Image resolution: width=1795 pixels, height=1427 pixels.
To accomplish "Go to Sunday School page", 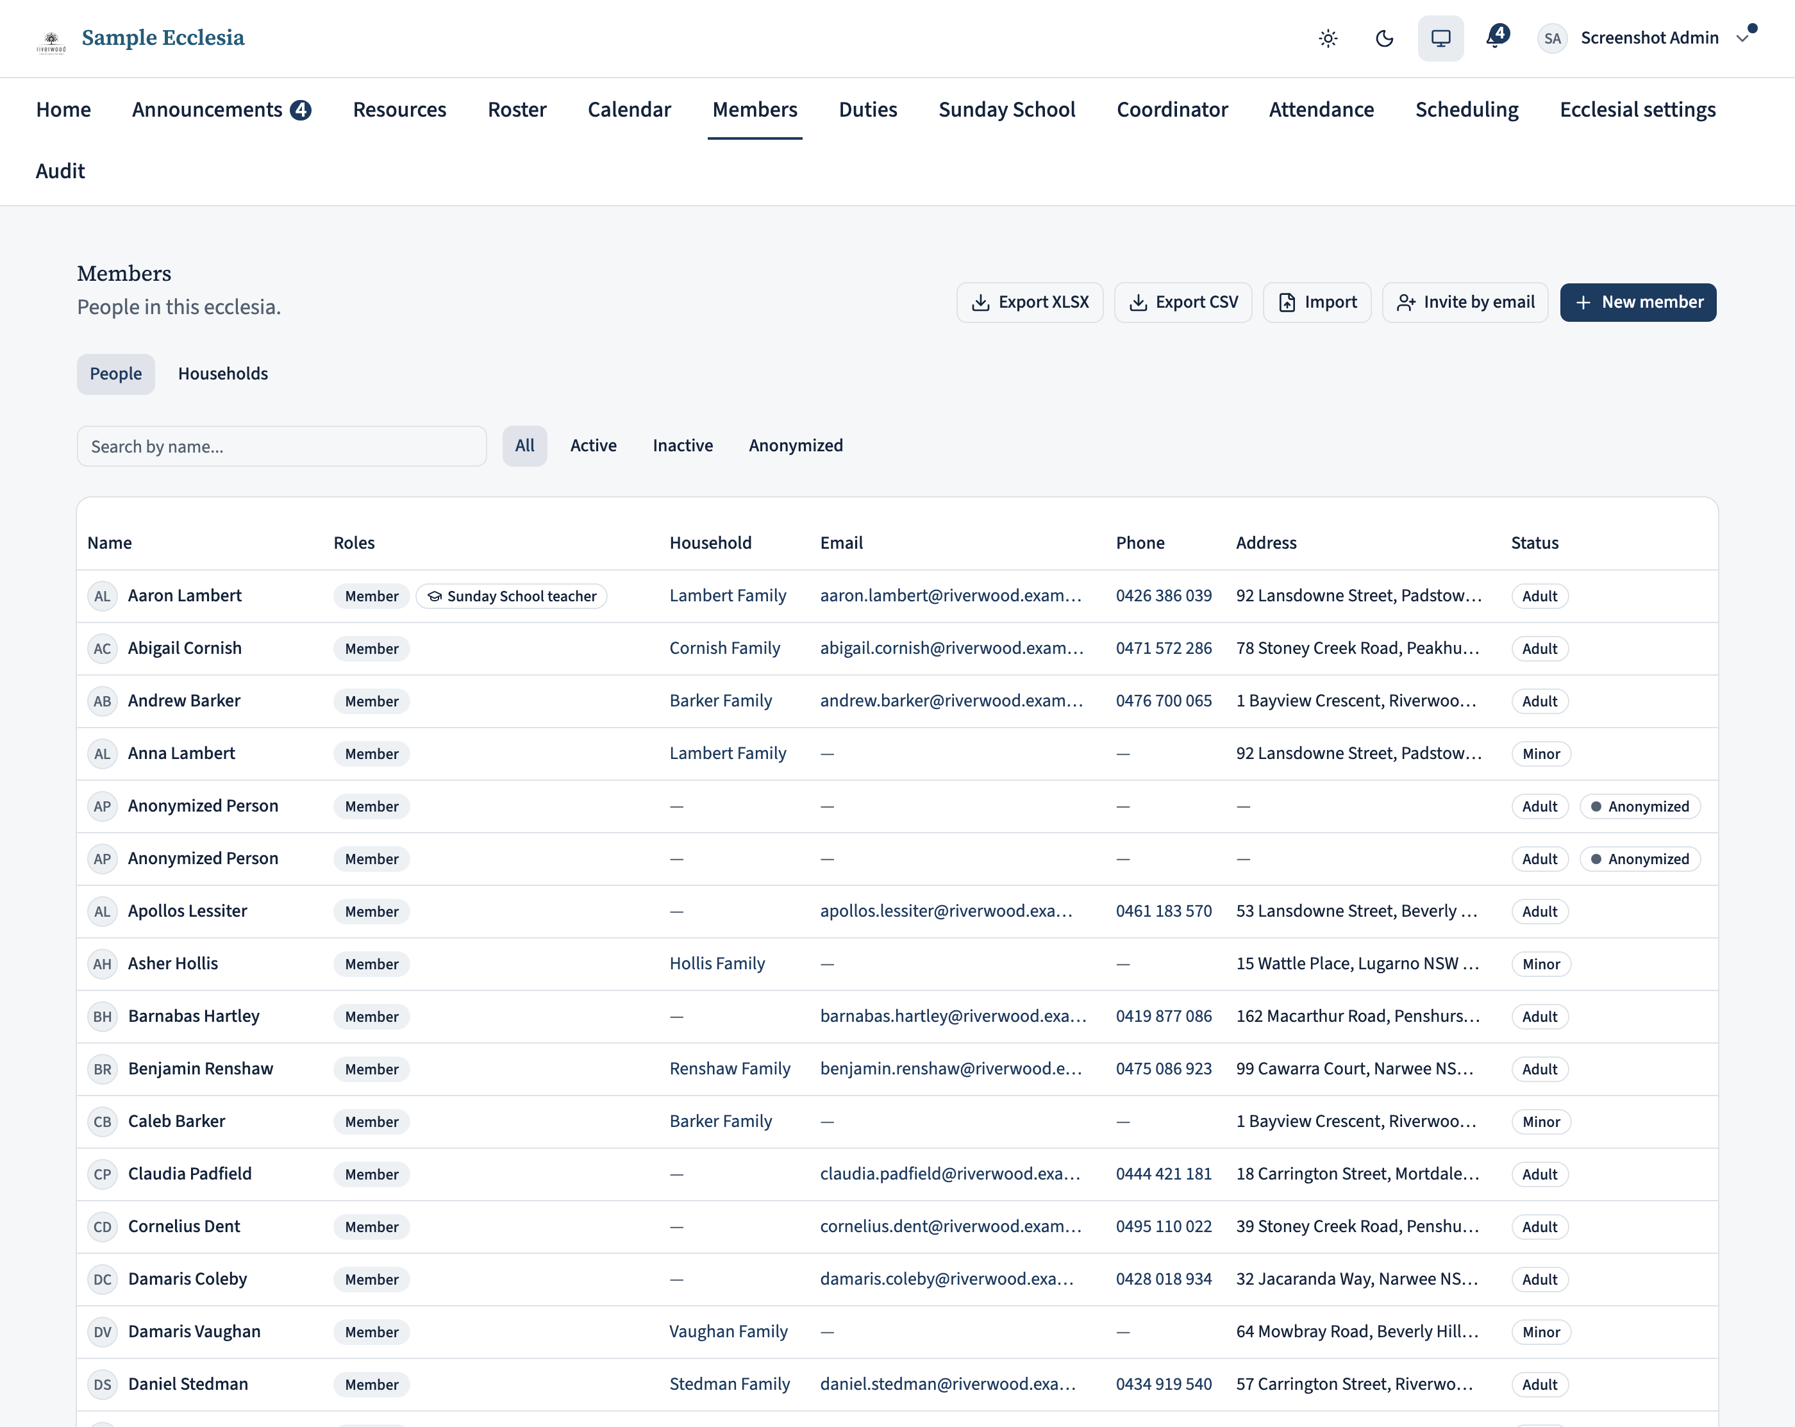I will pos(1006,109).
